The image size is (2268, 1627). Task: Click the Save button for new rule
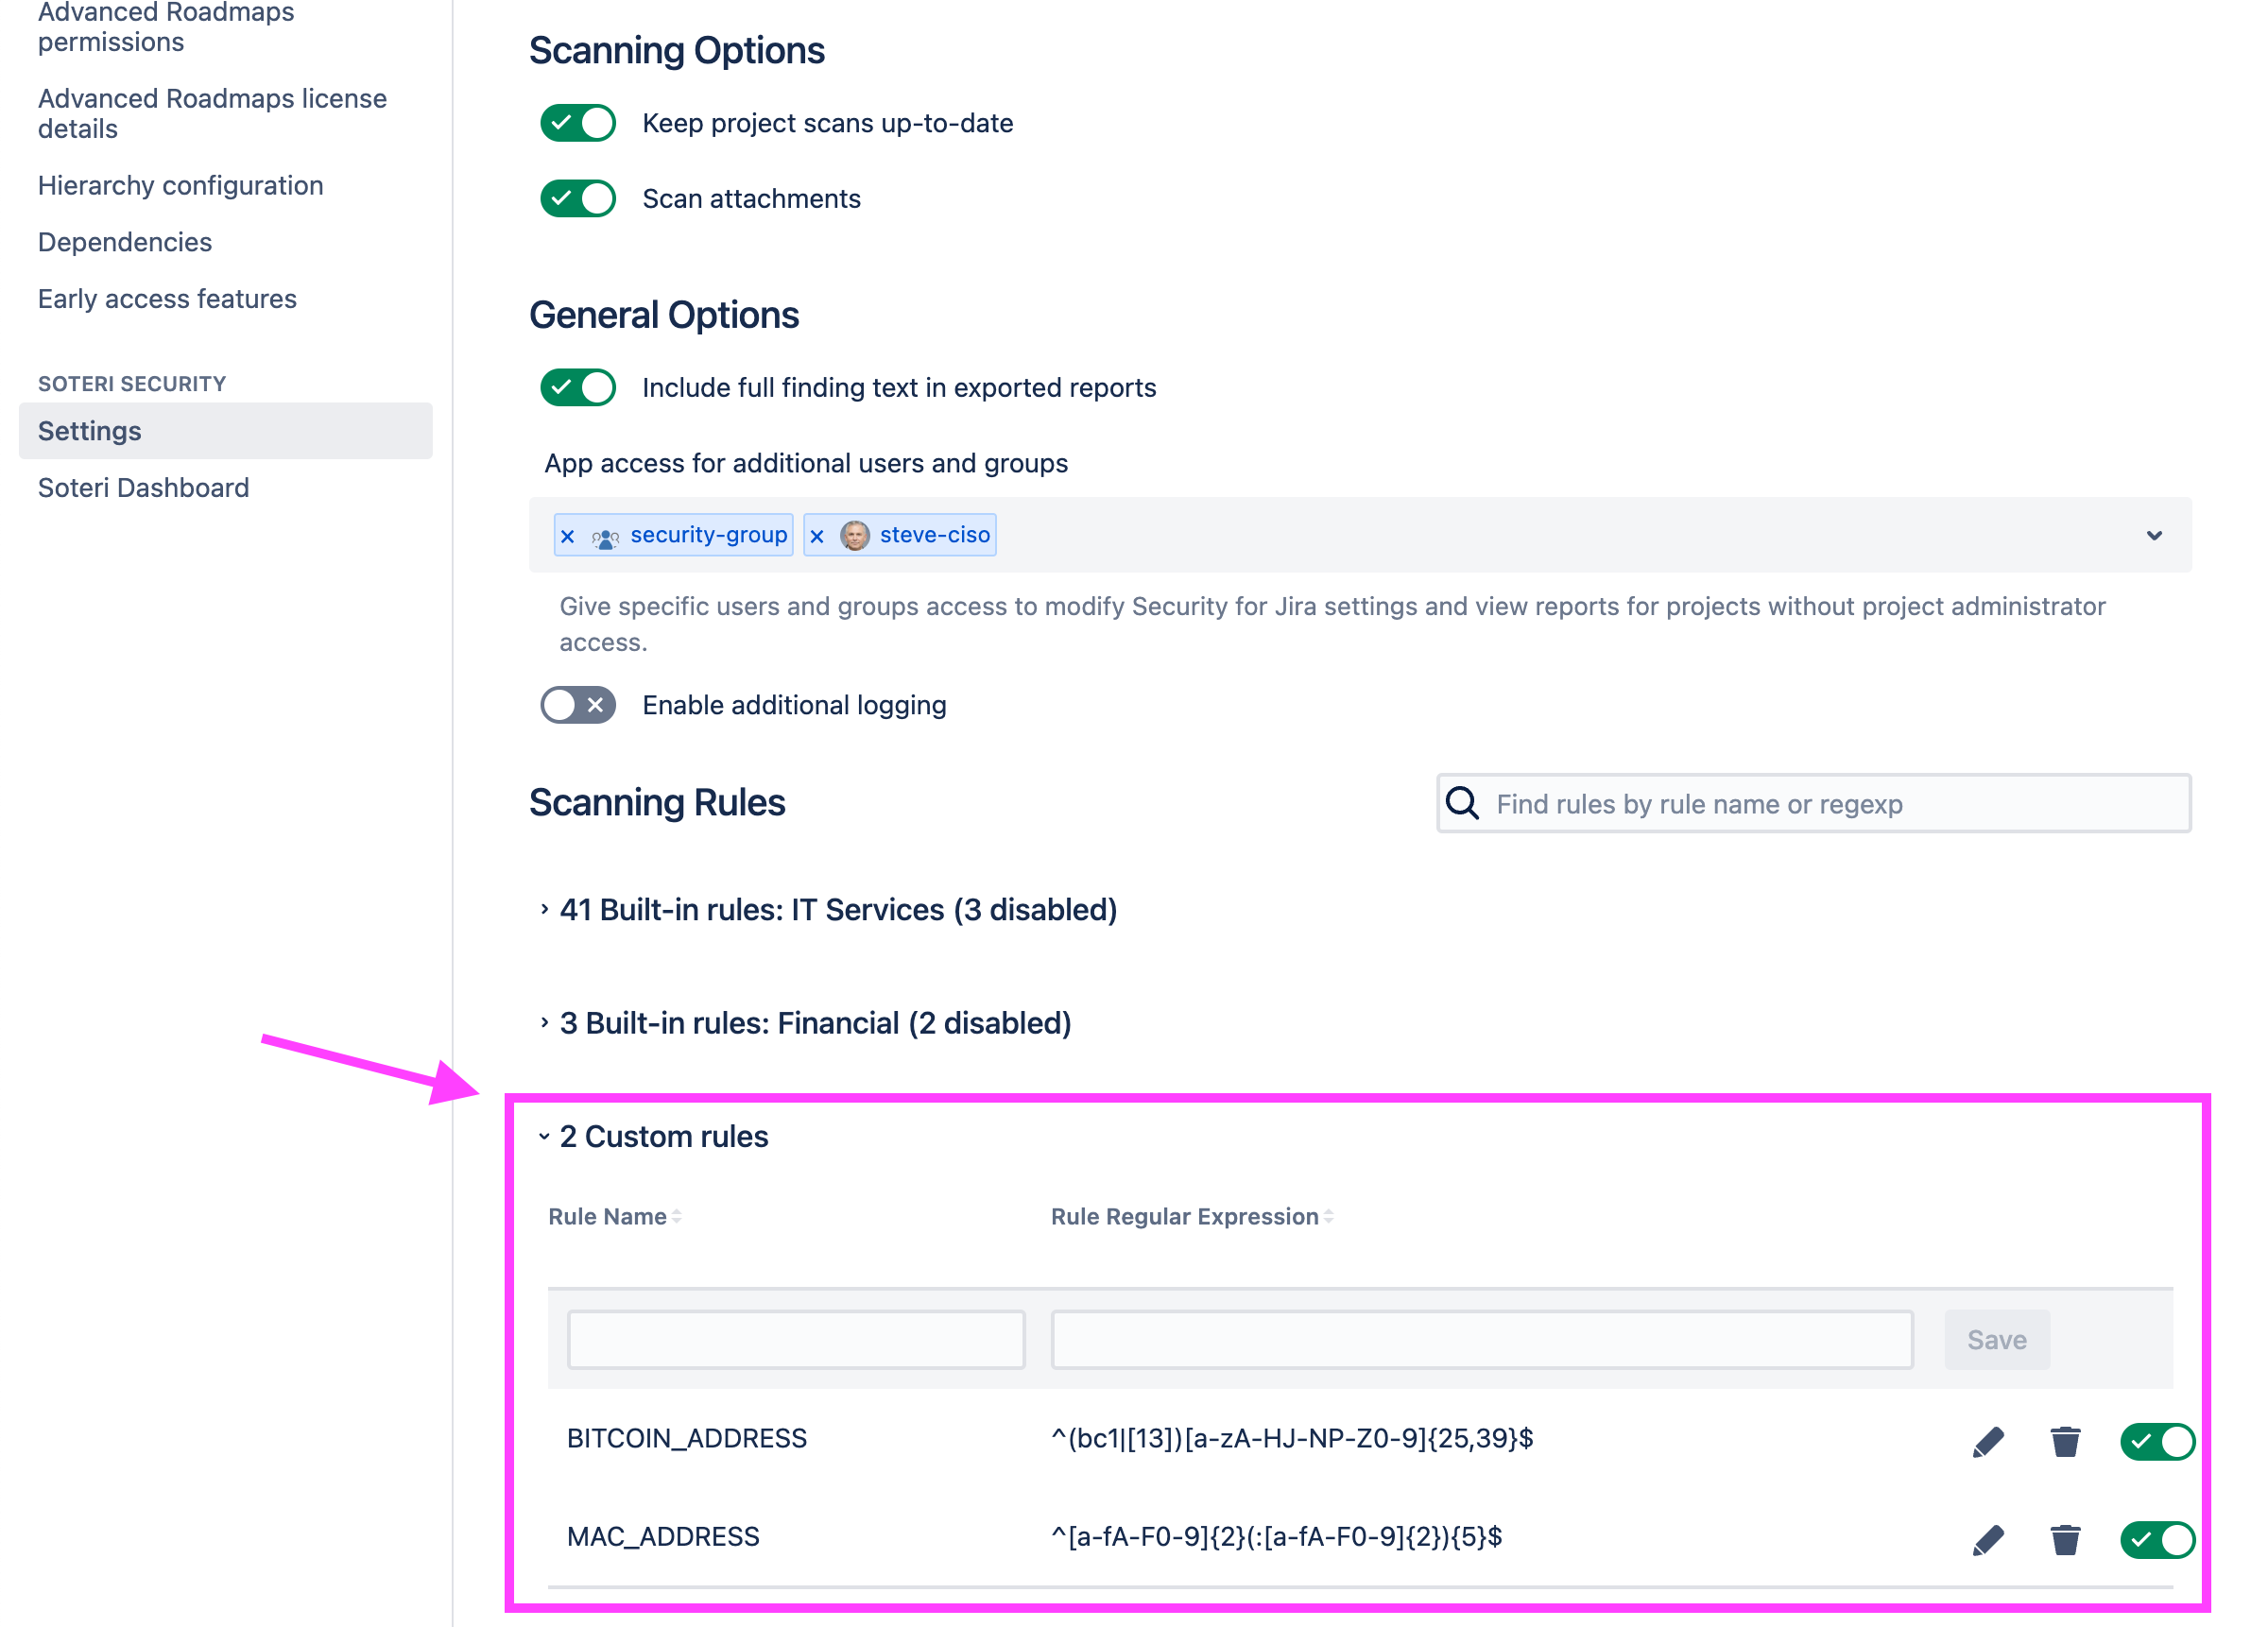[x=1996, y=1339]
